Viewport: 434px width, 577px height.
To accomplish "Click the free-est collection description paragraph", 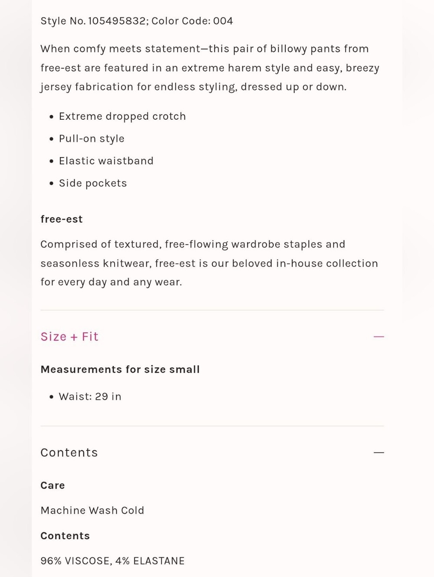I will click(209, 263).
